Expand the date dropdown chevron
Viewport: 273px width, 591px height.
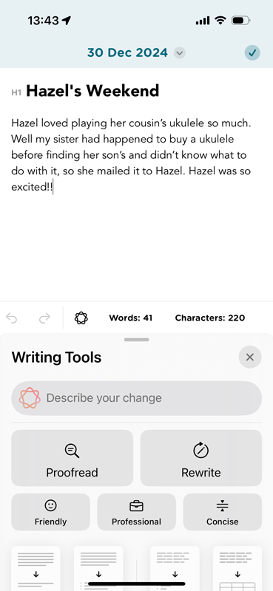(x=180, y=53)
